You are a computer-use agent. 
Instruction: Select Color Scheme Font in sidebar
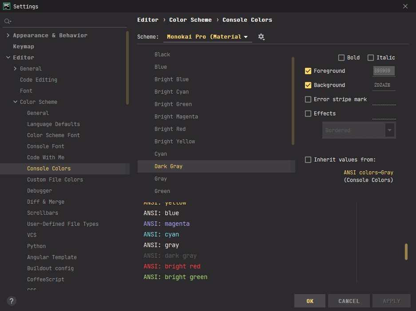click(x=53, y=135)
